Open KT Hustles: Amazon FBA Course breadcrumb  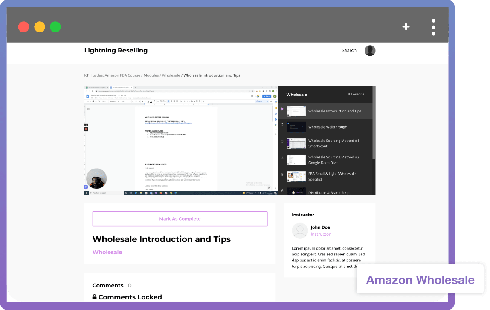pyautogui.click(x=112, y=75)
